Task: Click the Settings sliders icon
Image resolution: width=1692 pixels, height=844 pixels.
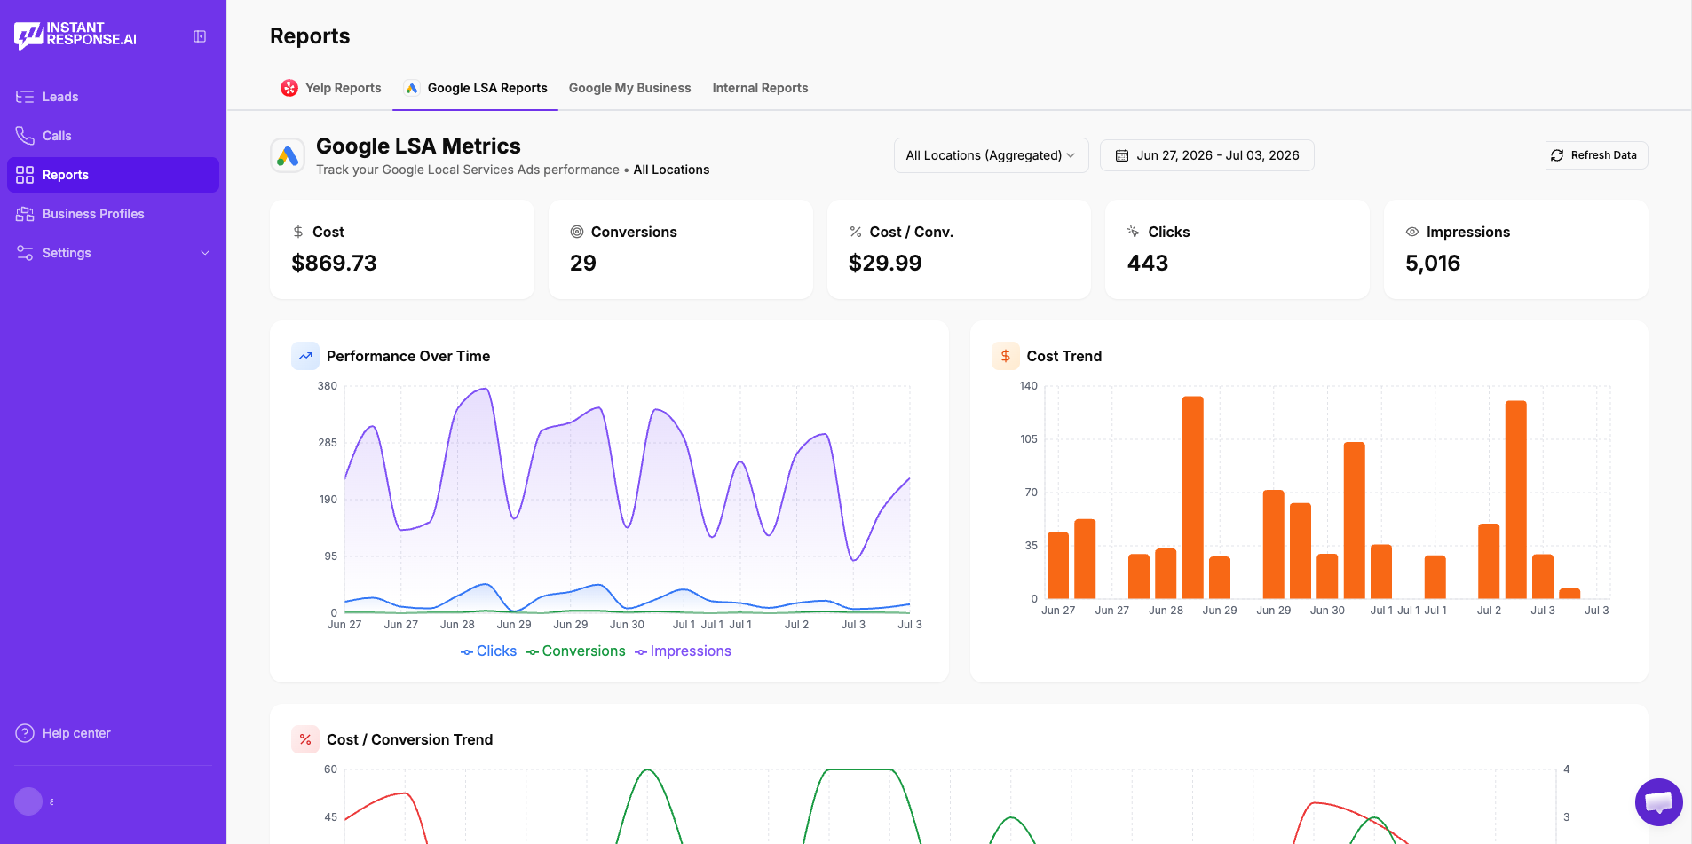Action: point(25,253)
